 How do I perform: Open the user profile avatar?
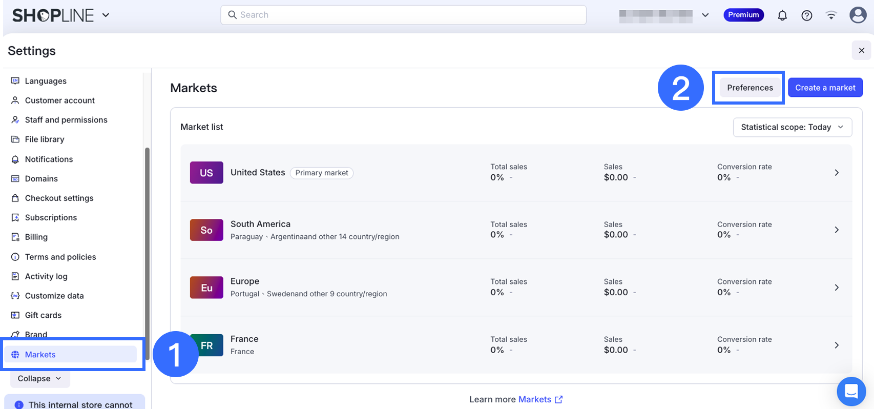pyautogui.click(x=858, y=15)
